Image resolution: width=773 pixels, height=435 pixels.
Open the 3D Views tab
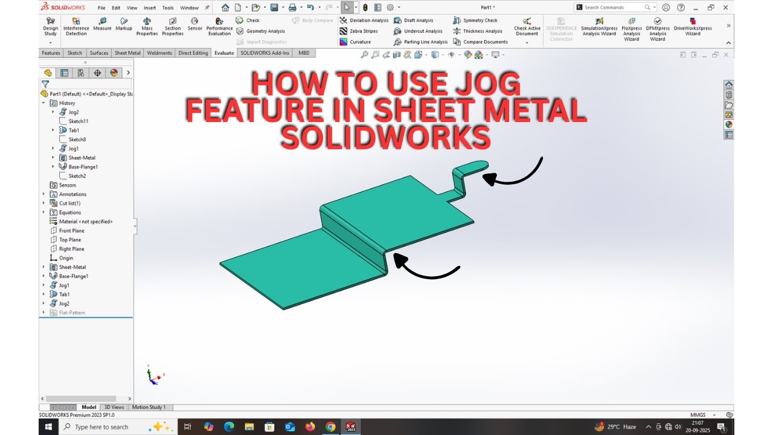pyautogui.click(x=114, y=407)
